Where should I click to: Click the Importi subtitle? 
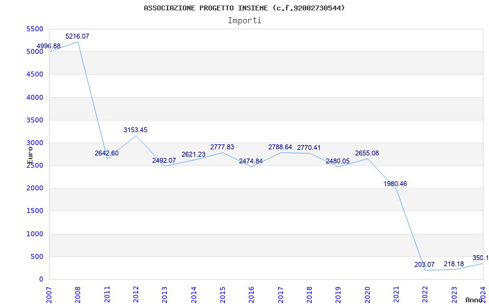click(x=244, y=21)
